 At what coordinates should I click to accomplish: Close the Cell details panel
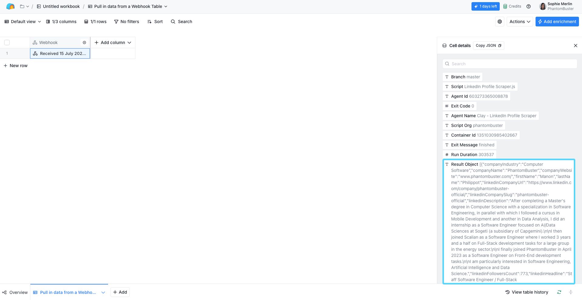[576, 46]
